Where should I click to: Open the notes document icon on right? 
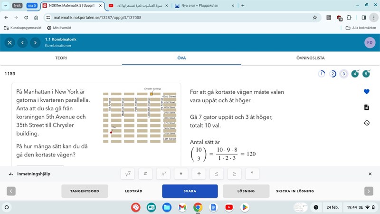(366, 107)
